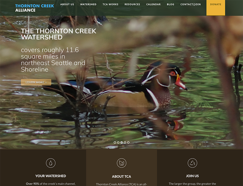Click the Thornton Creek Alliance logo
Viewport: 243px width, 186px height.
pyautogui.click(x=35, y=8)
